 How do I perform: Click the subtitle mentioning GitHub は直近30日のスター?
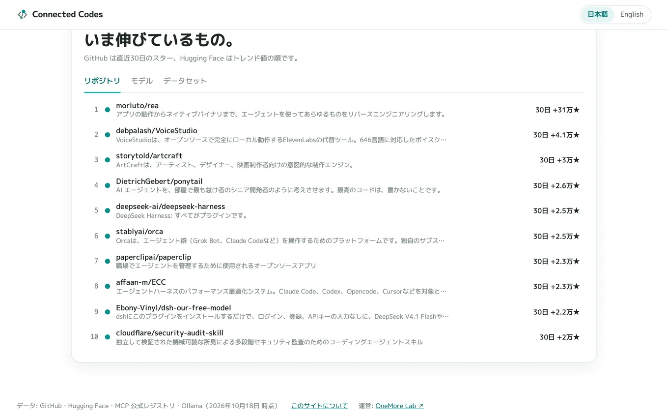(x=192, y=58)
